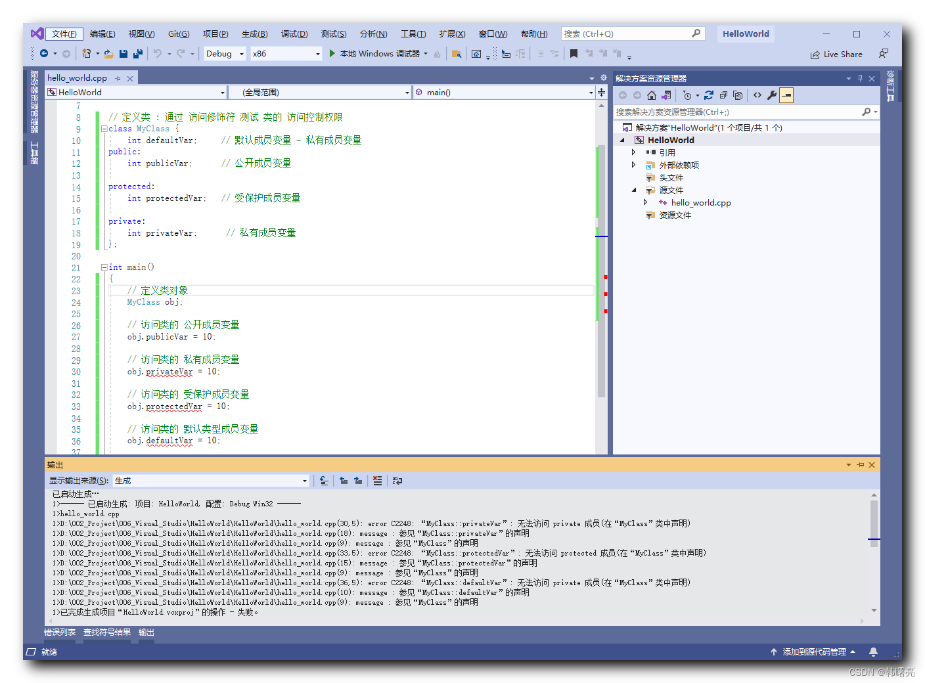Image resolution: width=925 pixels, height=683 pixels.
Task: Expand the hello_world.cpp tree node
Action: tap(646, 203)
